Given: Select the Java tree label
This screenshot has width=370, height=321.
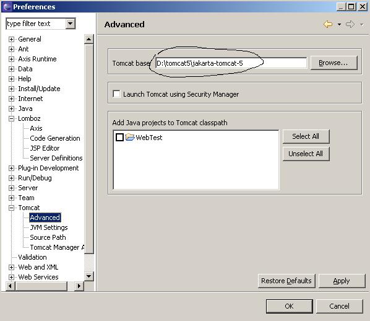Looking at the screenshot, I should [x=25, y=108].
